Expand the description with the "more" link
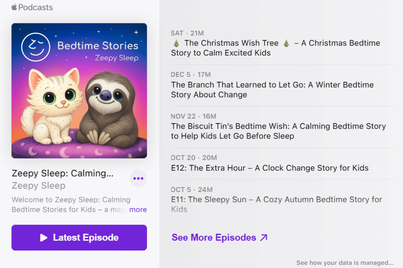This screenshot has width=403, height=268. pyautogui.click(x=138, y=210)
